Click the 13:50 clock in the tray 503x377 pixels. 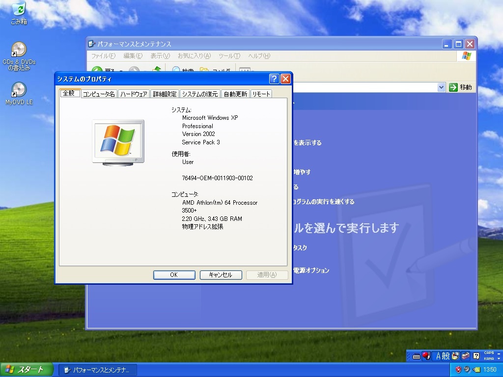click(490, 370)
